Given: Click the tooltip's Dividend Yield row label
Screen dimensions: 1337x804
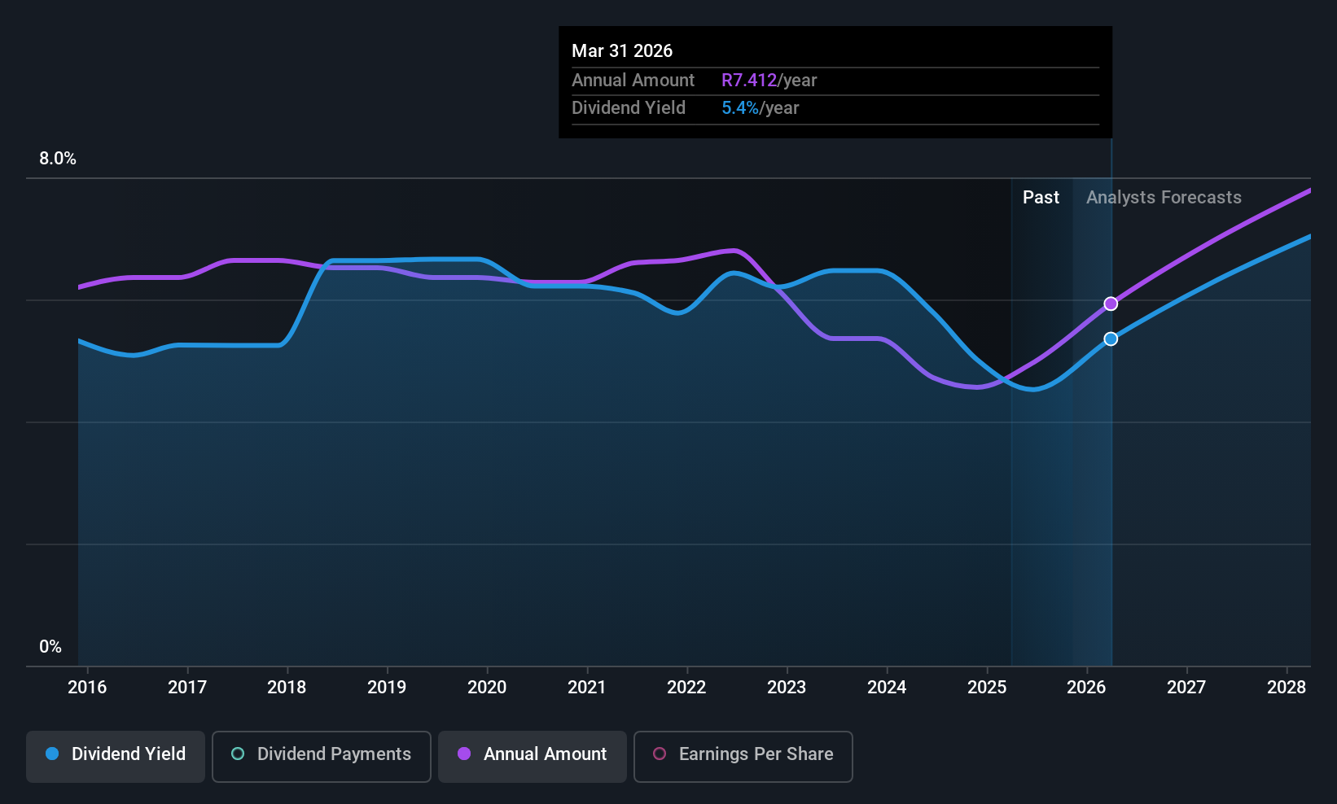Looking at the screenshot, I should tap(629, 108).
